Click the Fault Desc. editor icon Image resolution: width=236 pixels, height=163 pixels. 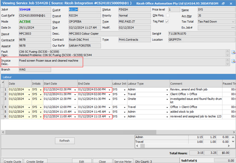coord(233,52)
